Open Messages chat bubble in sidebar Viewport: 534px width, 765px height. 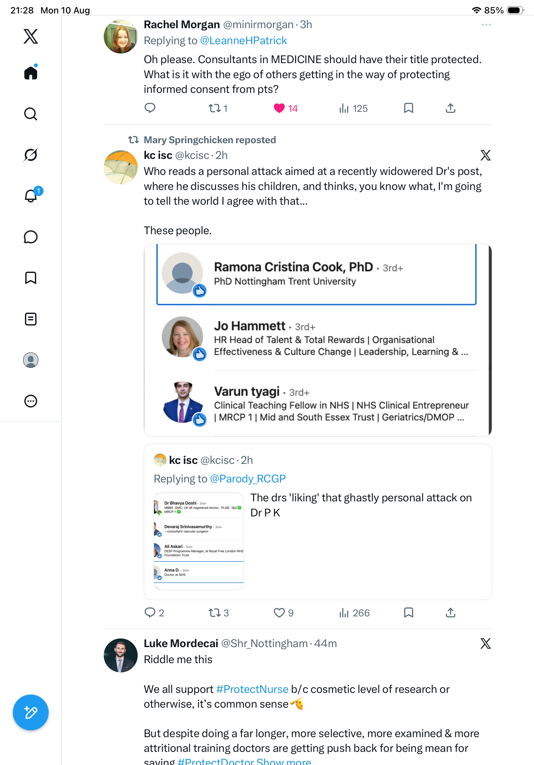[31, 237]
